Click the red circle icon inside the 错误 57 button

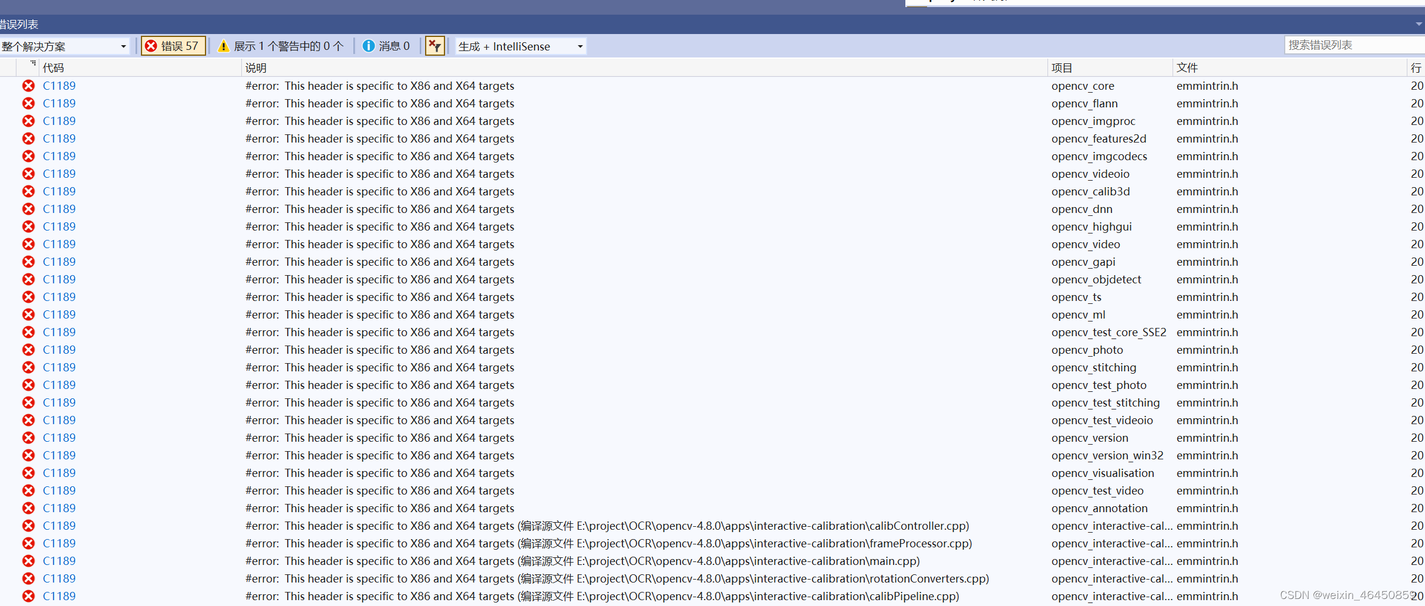point(151,46)
